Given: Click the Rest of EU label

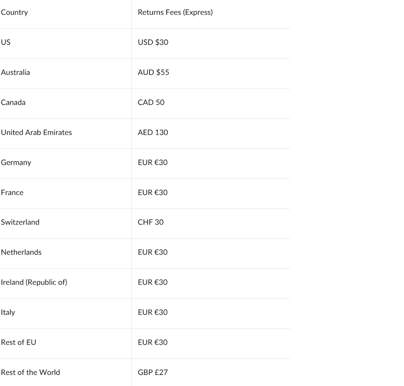Looking at the screenshot, I should coord(18,342).
